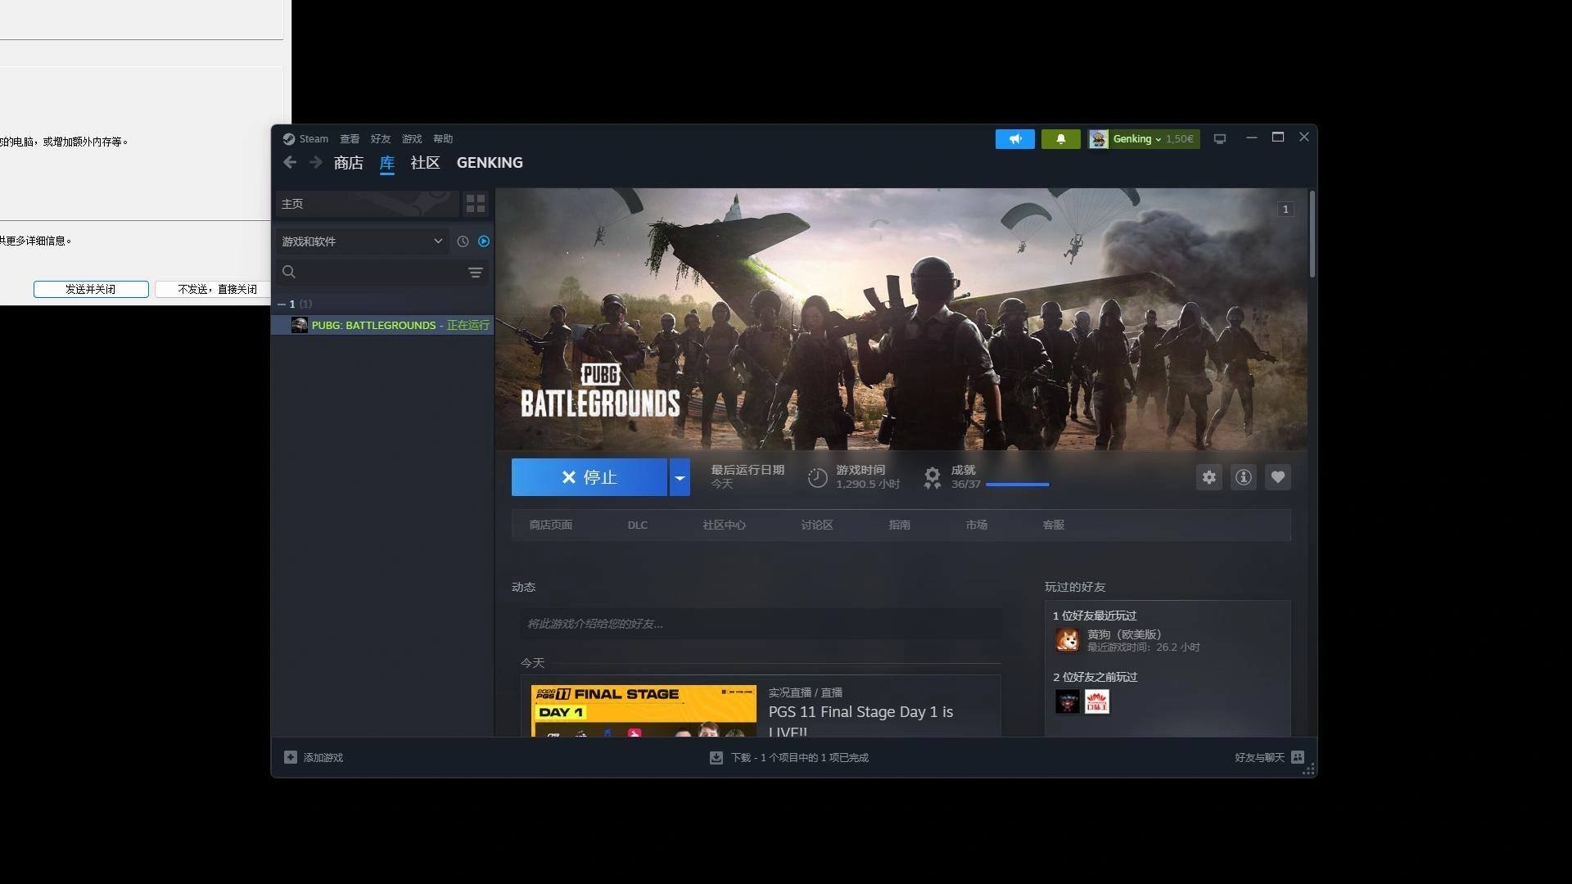1572x884 pixels.
Task: Click the vertical scrollbar of game page
Action: 1312,235
